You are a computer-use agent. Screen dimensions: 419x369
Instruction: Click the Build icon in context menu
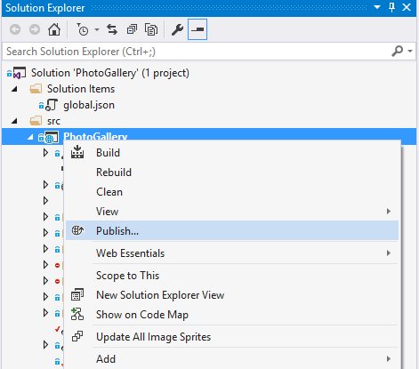click(x=77, y=152)
